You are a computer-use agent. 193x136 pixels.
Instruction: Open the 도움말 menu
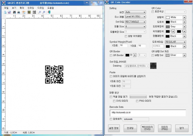point(51,8)
